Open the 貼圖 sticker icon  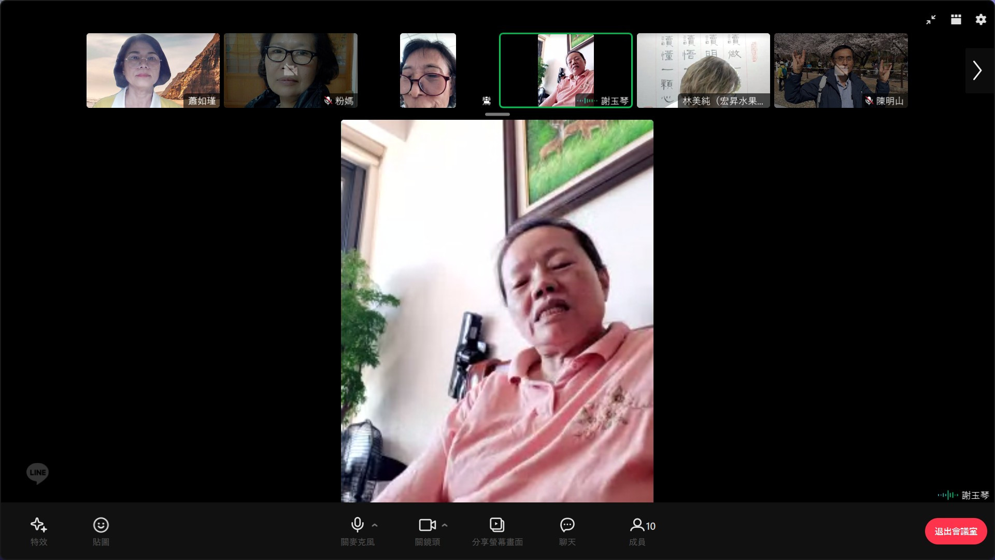(x=101, y=525)
